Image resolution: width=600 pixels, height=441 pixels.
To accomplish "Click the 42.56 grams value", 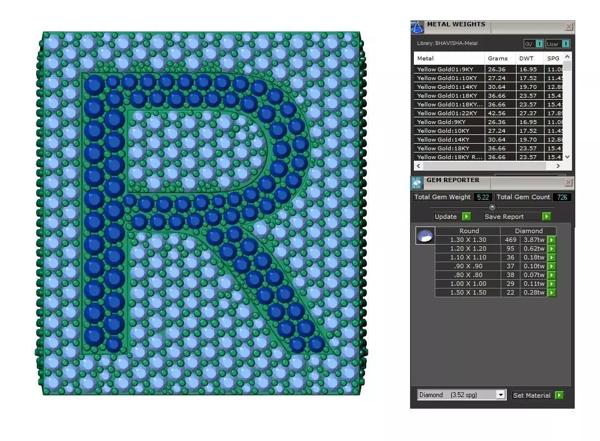I will pyautogui.click(x=497, y=113).
